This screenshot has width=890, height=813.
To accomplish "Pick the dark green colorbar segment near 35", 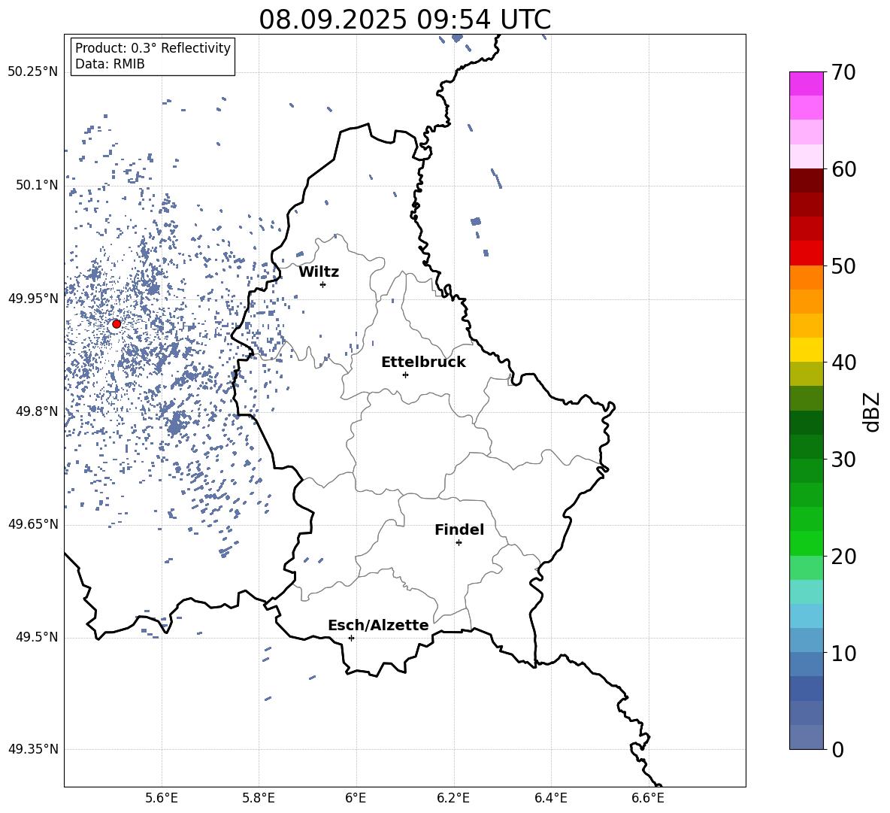I will pyautogui.click(x=807, y=423).
